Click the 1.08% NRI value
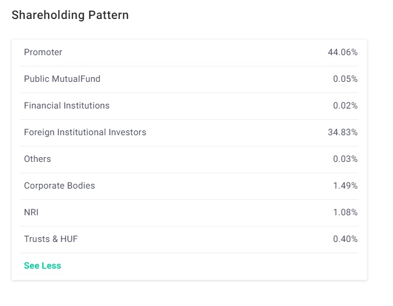Viewport: 393px width, 306px height. point(345,212)
